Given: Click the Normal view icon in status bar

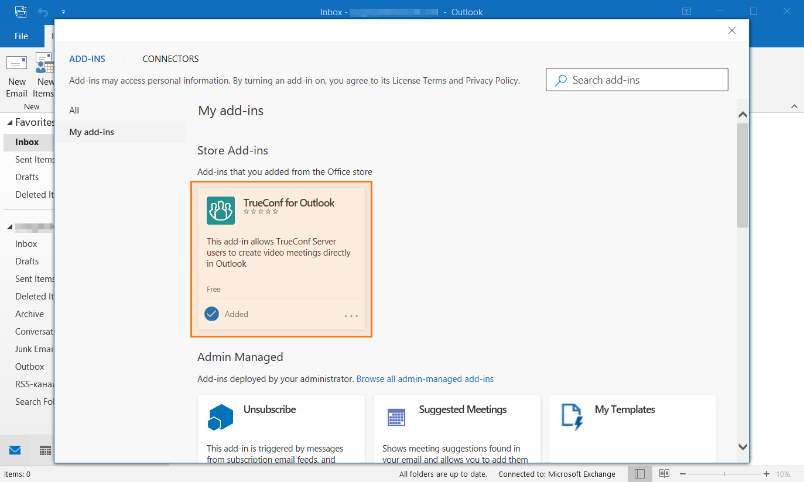Looking at the screenshot, I should pos(639,474).
